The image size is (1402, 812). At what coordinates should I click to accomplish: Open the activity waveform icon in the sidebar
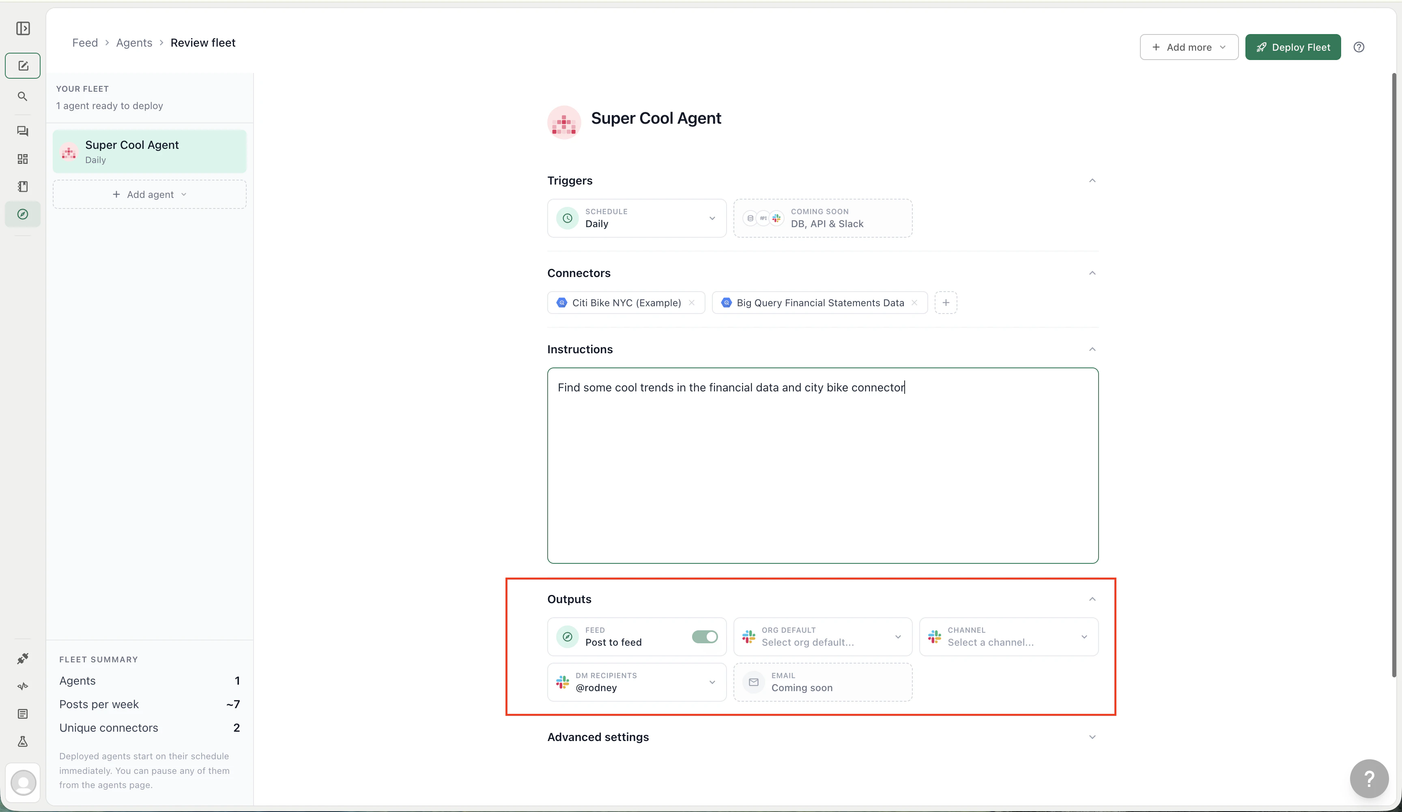pyautogui.click(x=22, y=686)
